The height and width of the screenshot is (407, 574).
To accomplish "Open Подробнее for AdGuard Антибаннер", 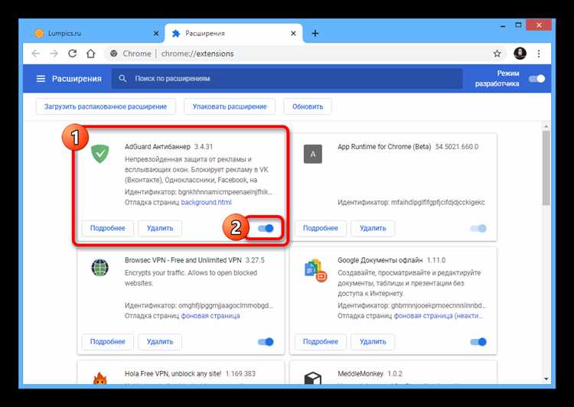I will tap(108, 228).
